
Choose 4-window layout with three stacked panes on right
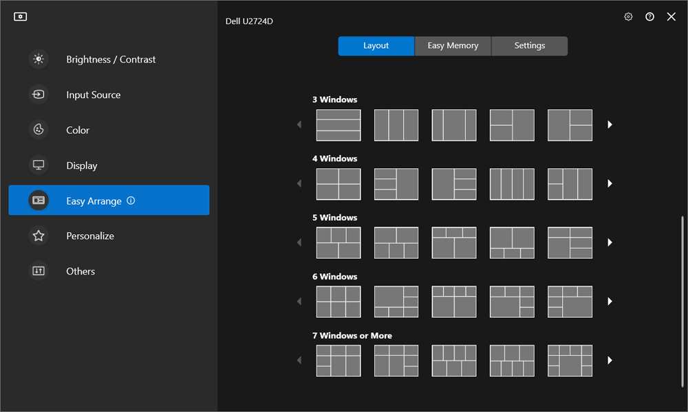(x=454, y=184)
